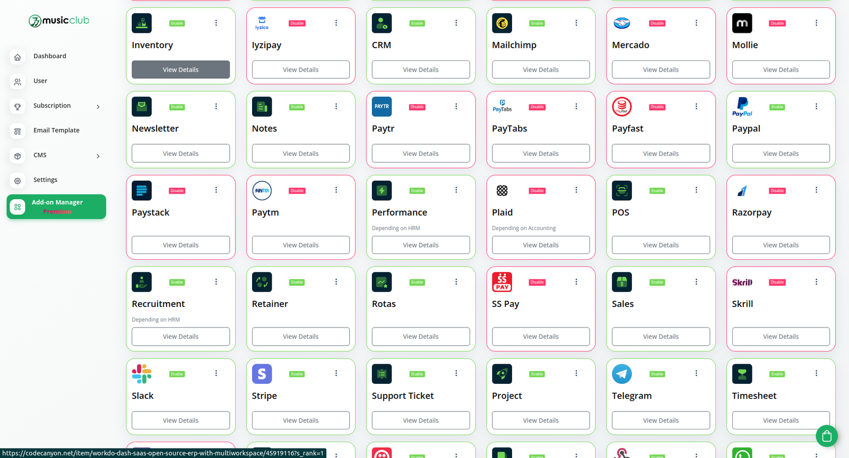Click the Slack logo icon
This screenshot has height=458, width=849.
click(142, 374)
